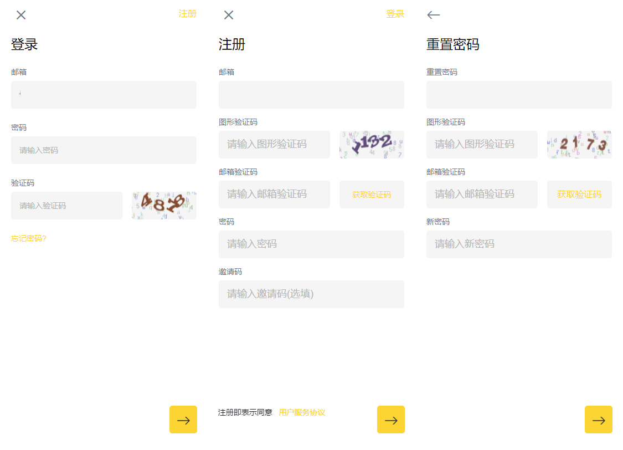Open the 注册 link on the login screen
Image resolution: width=623 pixels, height=450 pixels.
tap(187, 14)
